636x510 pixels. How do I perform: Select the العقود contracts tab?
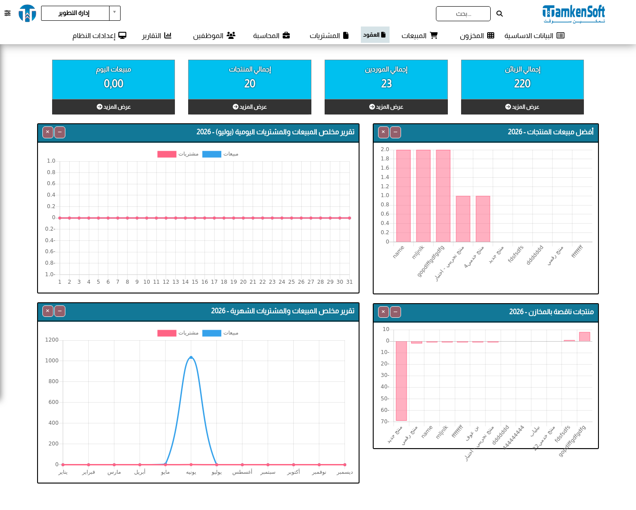375,34
